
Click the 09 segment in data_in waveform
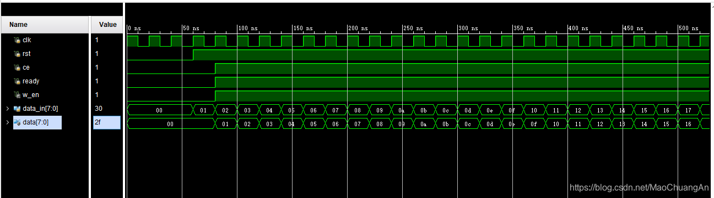click(x=380, y=110)
